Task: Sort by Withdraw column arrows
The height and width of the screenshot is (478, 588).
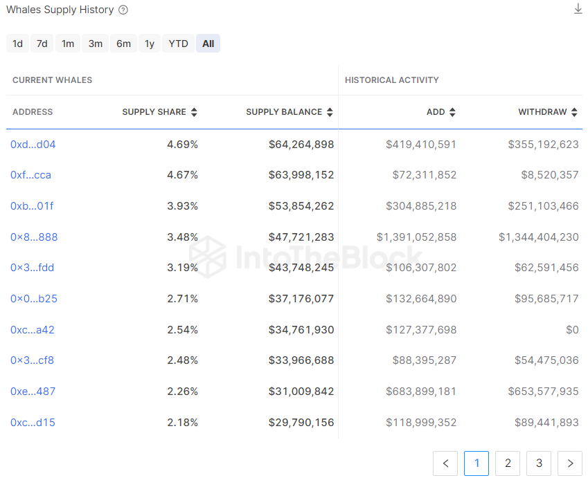Action: (574, 112)
